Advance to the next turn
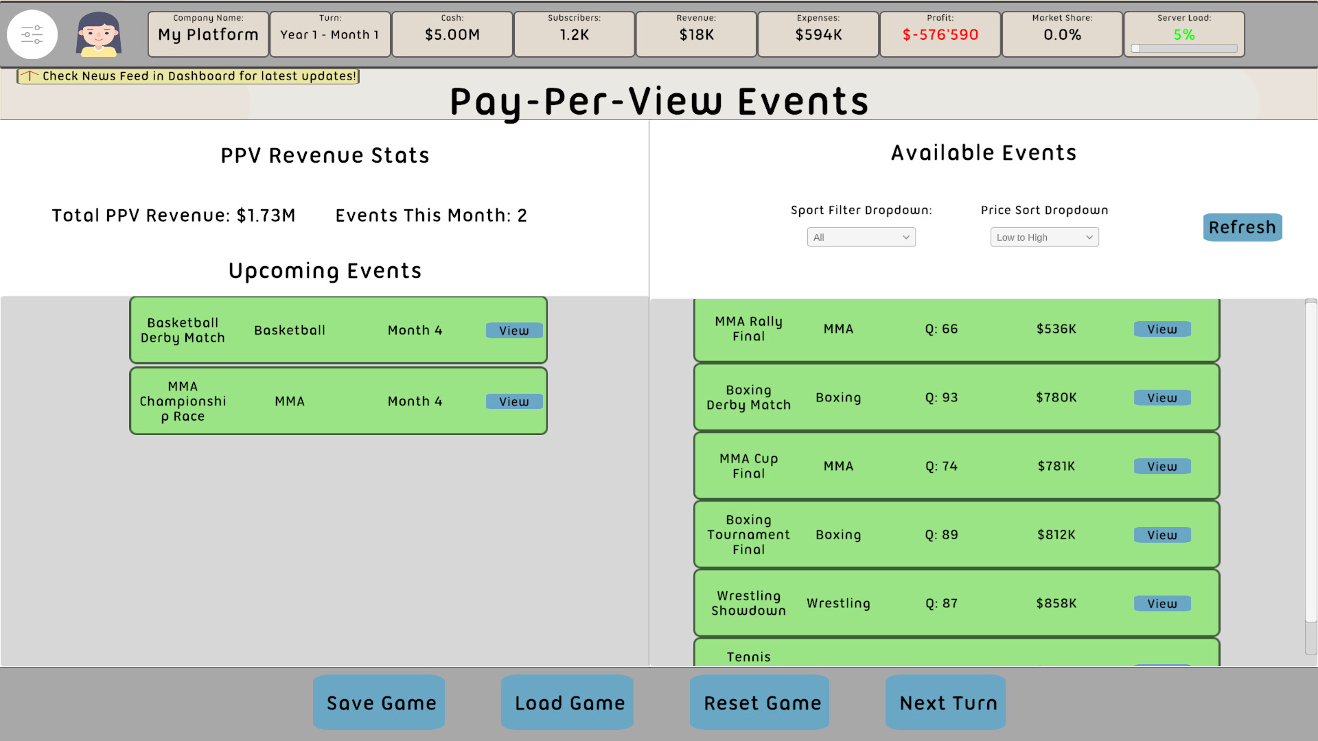This screenshot has width=1318, height=741. click(x=945, y=703)
